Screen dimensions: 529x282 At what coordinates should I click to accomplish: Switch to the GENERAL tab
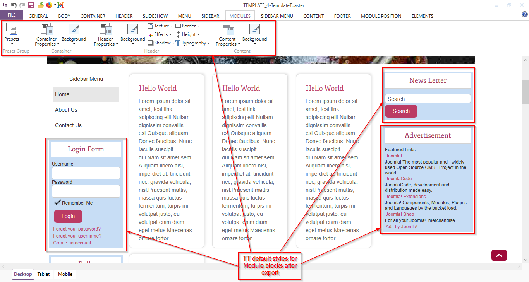coord(38,16)
